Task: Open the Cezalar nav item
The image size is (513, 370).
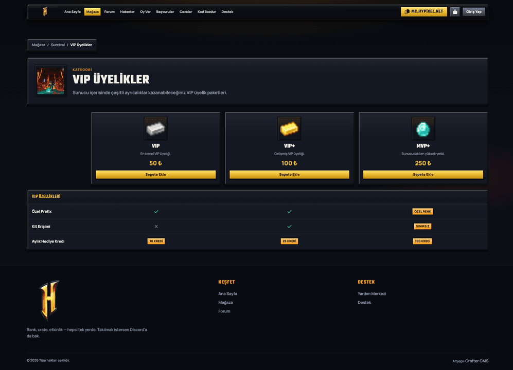Action: coord(186,12)
